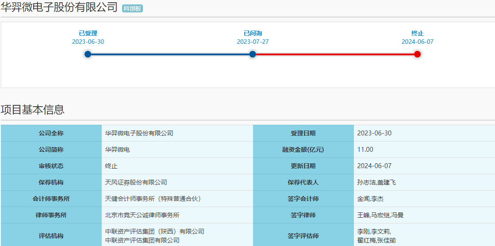The image size is (495, 246).
Task: Click the 签字评估师 header cell
Action: pyautogui.click(x=303, y=235)
